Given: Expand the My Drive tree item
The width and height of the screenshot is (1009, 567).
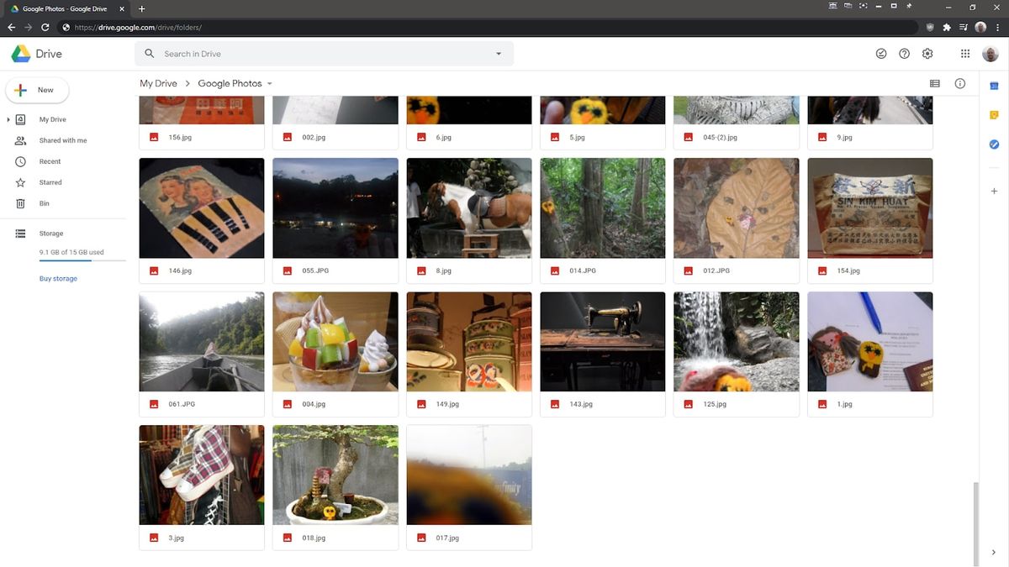Looking at the screenshot, I should click(x=8, y=119).
